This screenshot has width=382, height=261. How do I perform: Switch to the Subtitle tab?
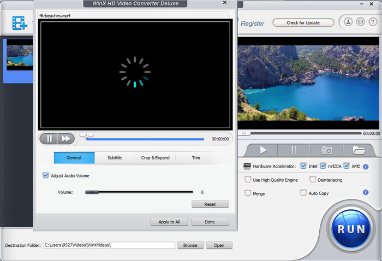point(115,158)
